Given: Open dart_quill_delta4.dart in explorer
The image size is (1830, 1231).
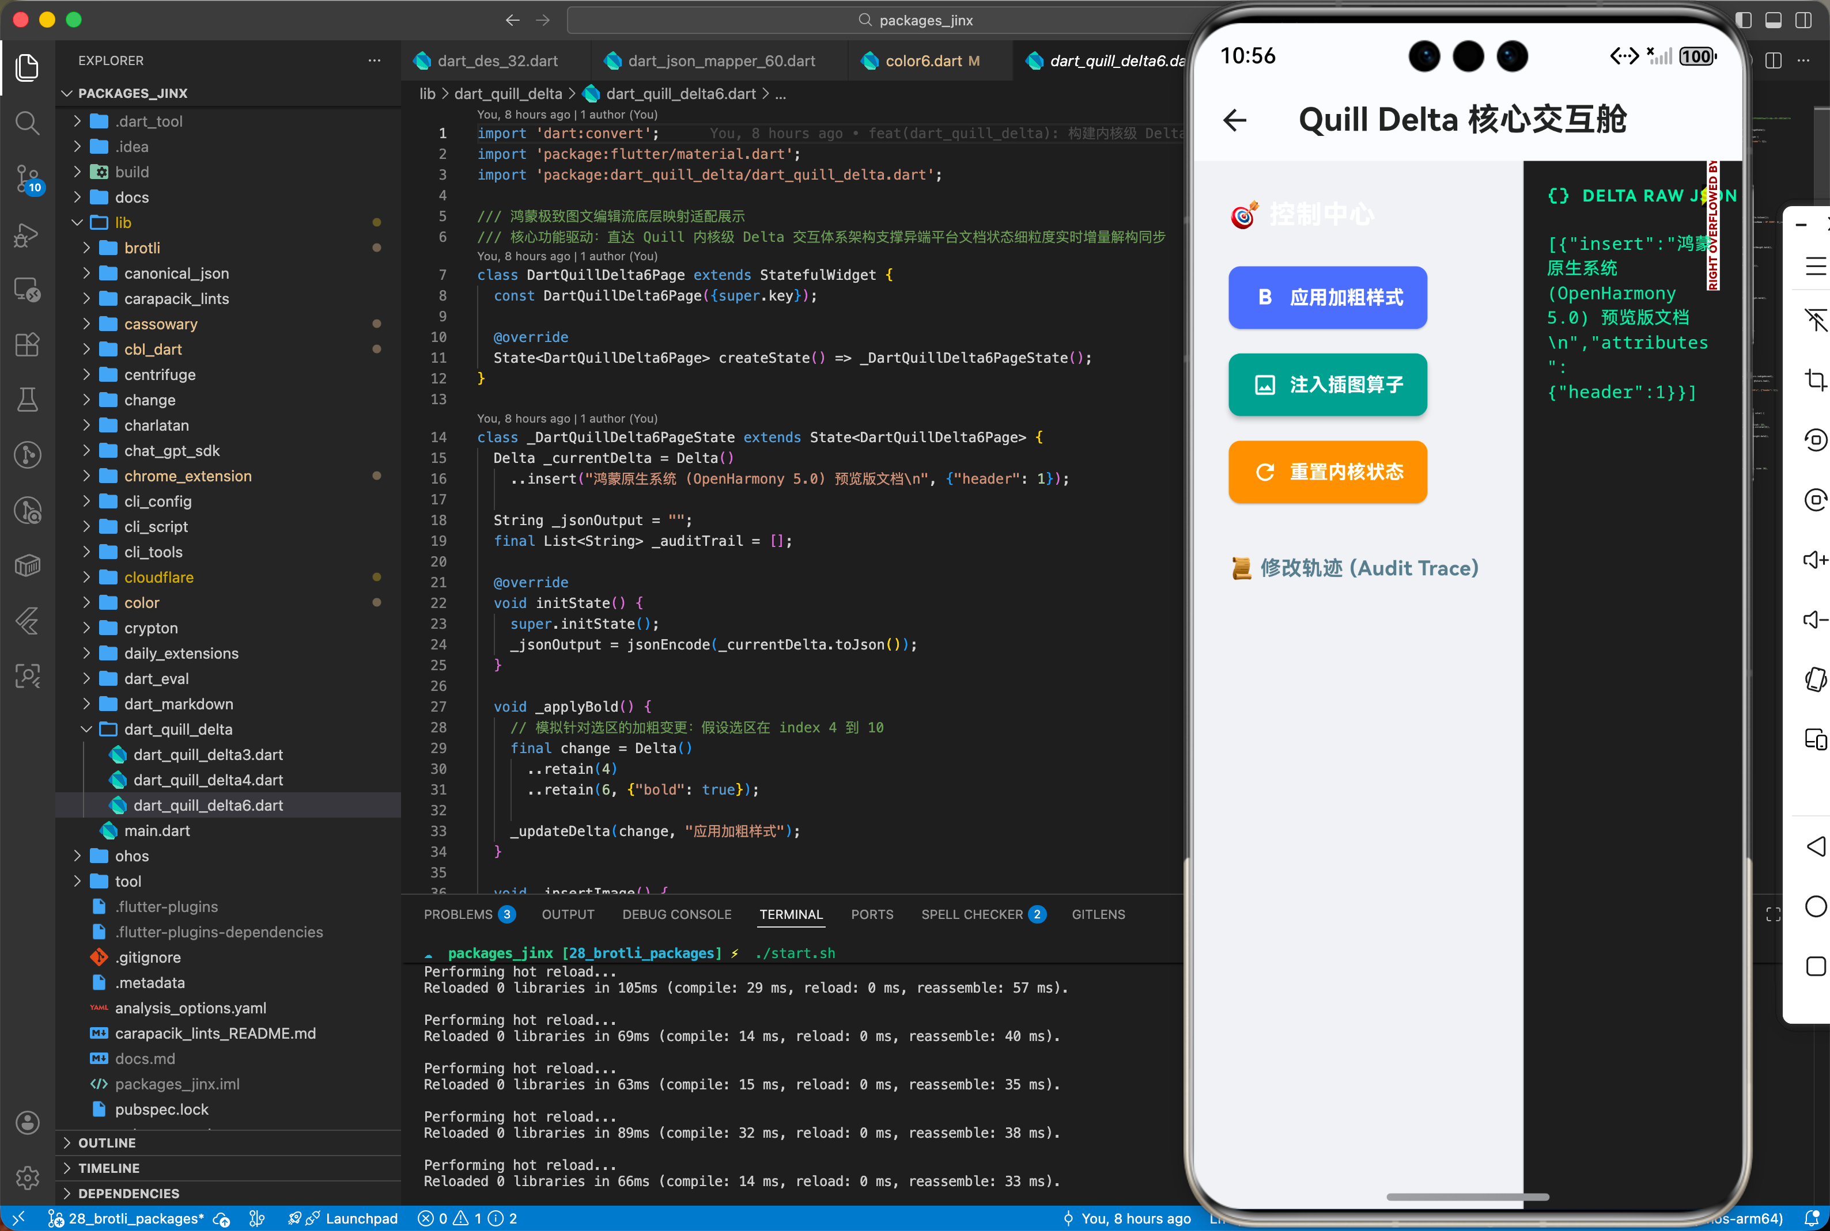Looking at the screenshot, I should tap(208, 780).
